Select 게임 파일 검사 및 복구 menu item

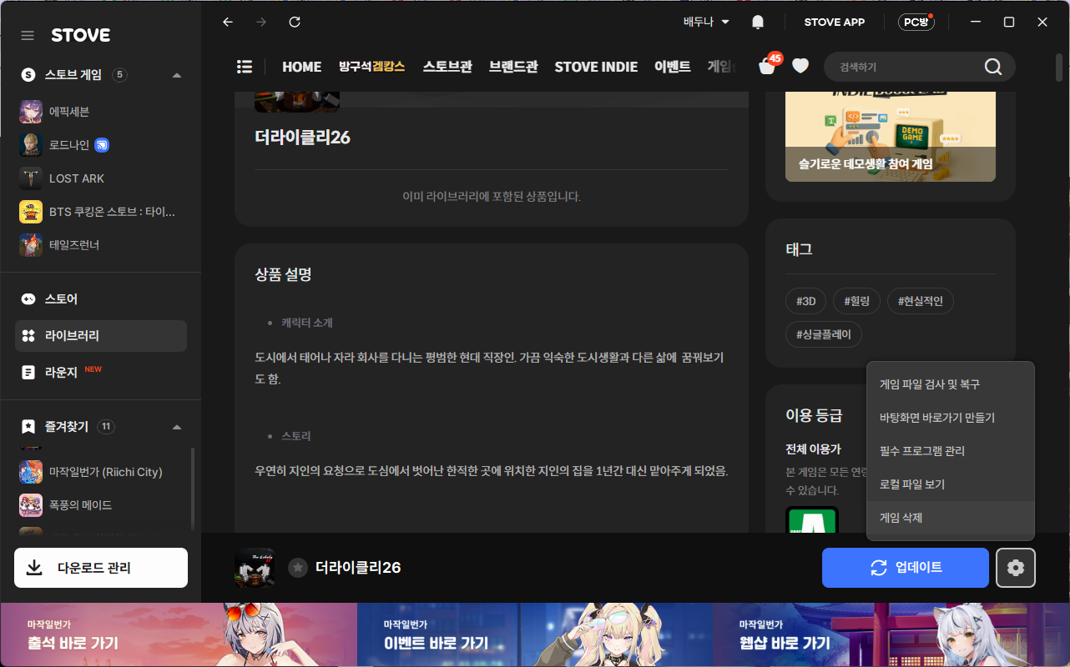(951, 384)
